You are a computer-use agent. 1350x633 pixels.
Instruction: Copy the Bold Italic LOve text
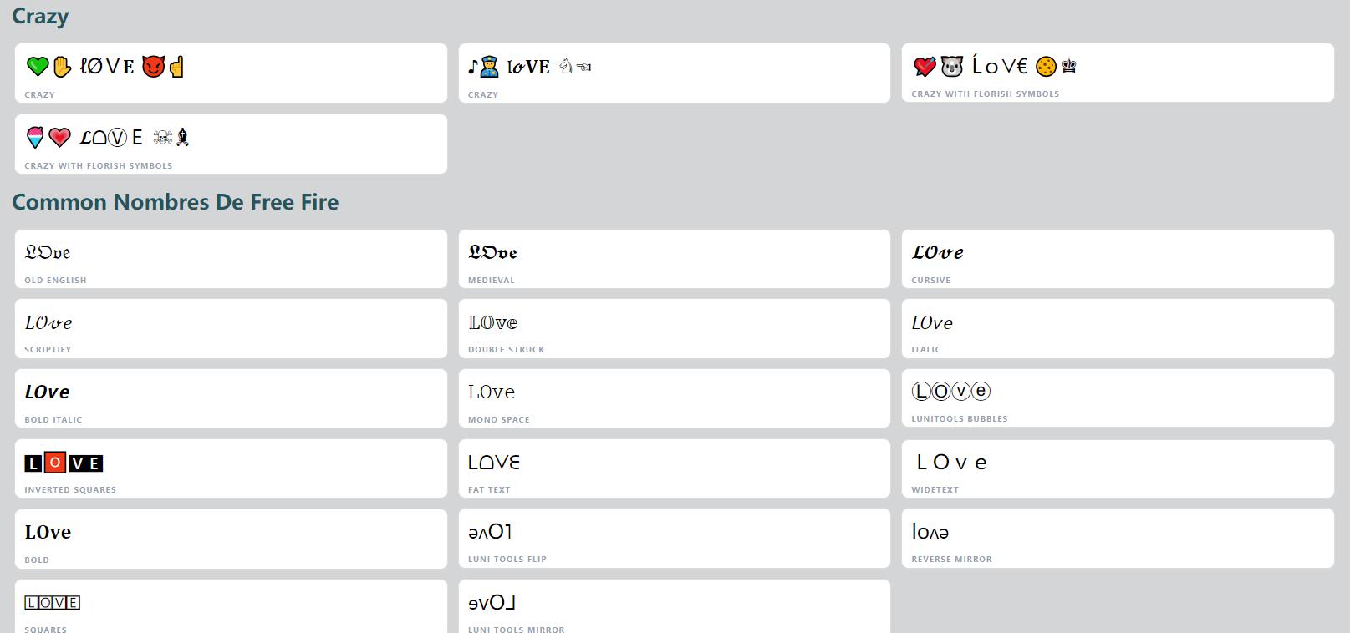point(231,399)
